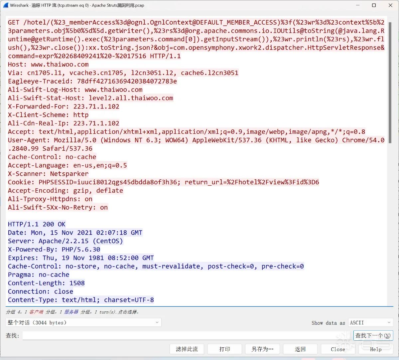Image resolution: width=399 pixels, height=360 pixels.
Task: Click the Ali-Swift-Stat-Host header line
Action: [90, 98]
